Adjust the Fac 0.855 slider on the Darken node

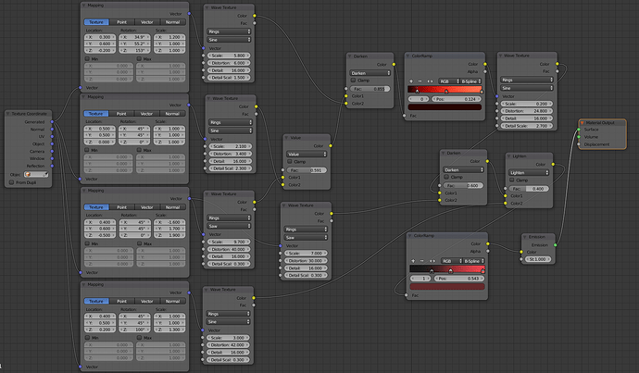tap(370, 89)
